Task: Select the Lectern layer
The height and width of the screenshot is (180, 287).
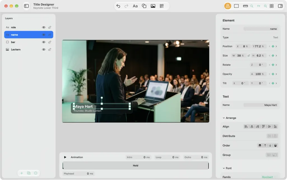Action: coord(29,49)
